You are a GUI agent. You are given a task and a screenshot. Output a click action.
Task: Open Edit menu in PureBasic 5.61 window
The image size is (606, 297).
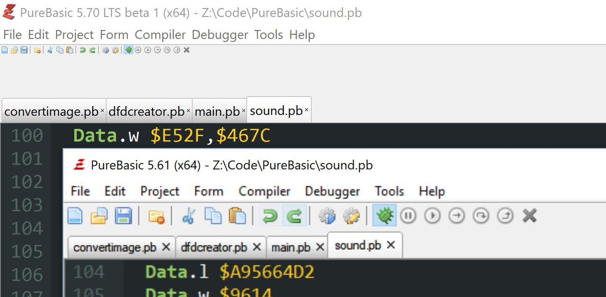click(115, 191)
